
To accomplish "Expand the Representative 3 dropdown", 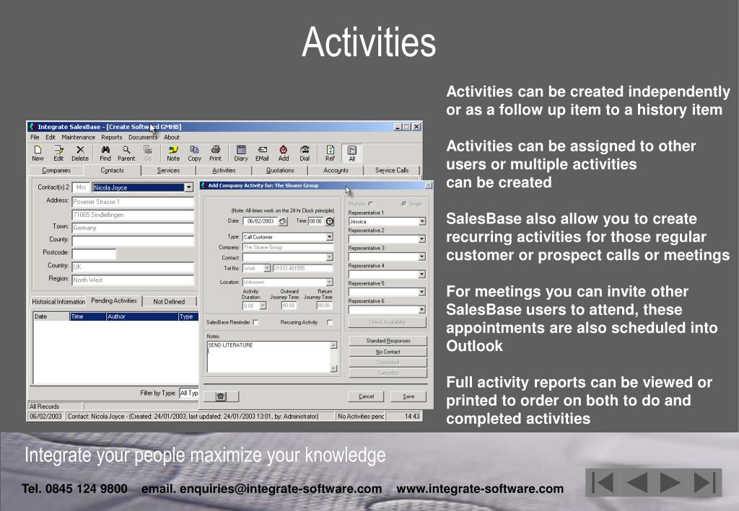I will (x=421, y=257).
